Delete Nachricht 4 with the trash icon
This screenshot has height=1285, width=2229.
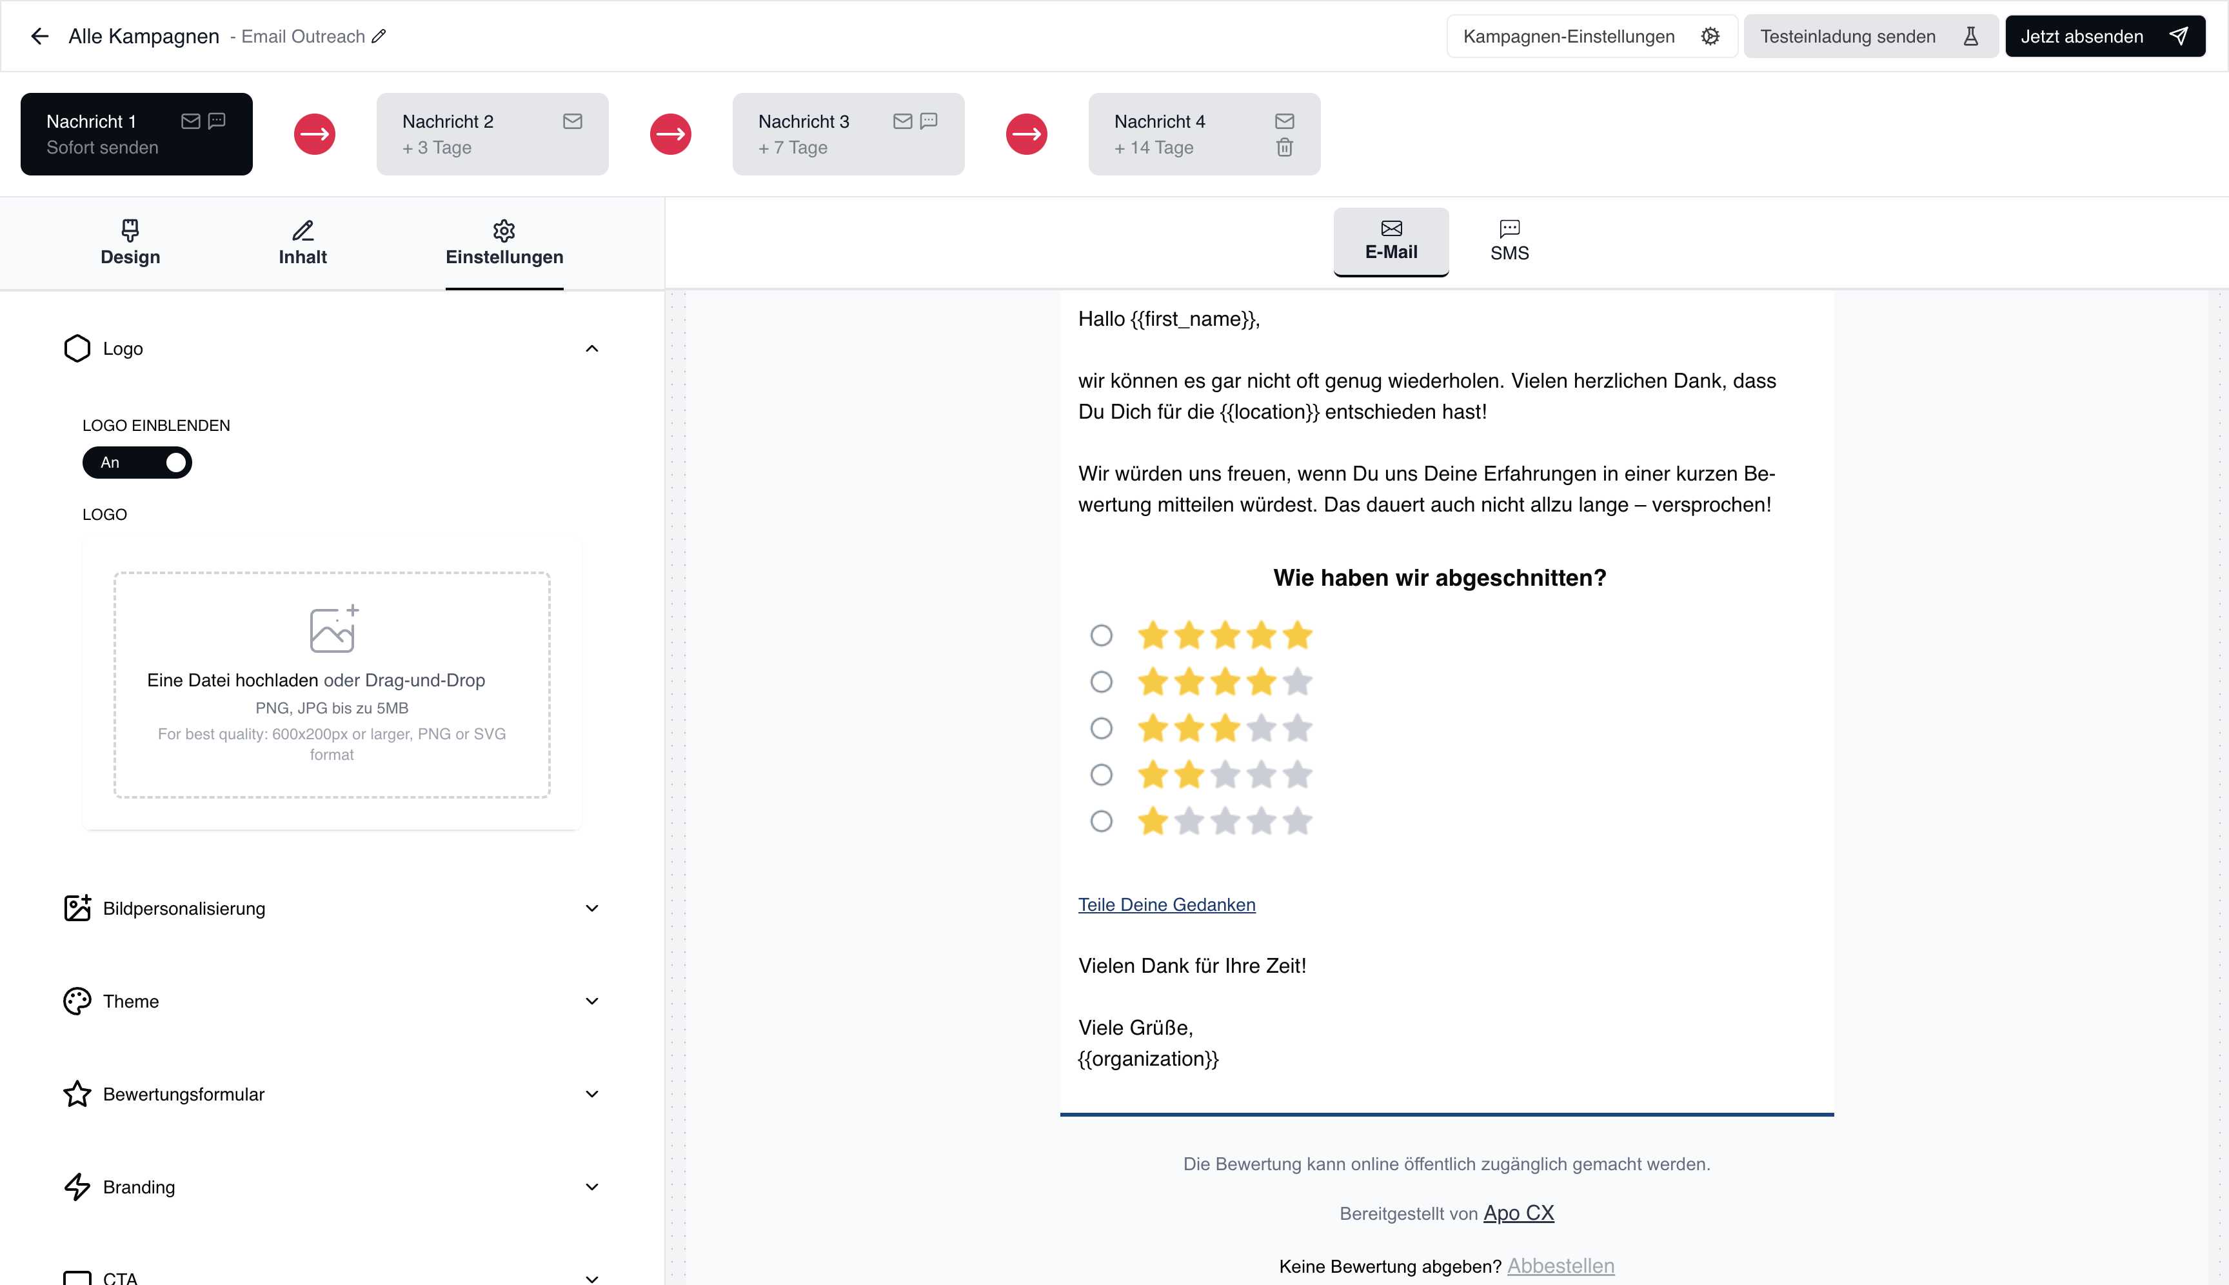(1284, 147)
